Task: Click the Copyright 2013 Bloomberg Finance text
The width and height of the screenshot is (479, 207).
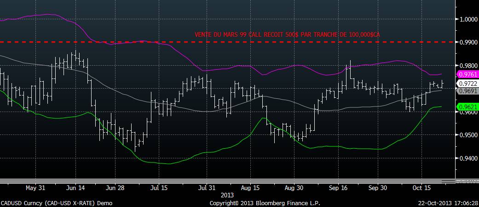Action: point(265,203)
